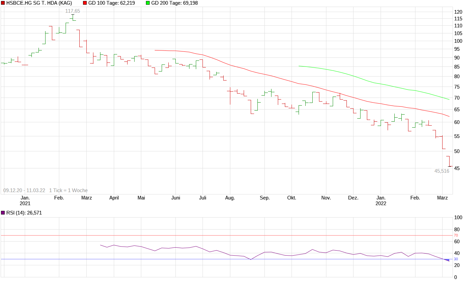
Task: Click the 'Okt.' x-axis label
Action: click(292, 198)
